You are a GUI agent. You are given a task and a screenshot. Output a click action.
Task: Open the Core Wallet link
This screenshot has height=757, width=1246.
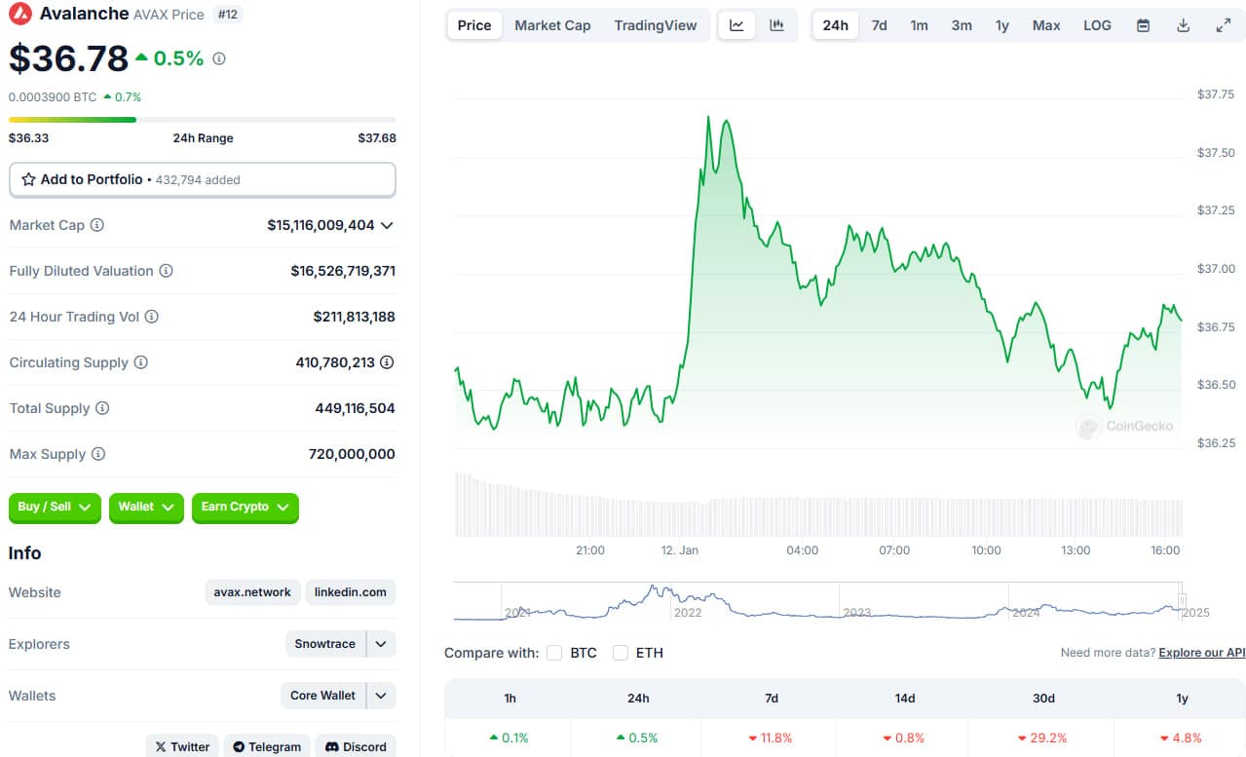click(322, 696)
